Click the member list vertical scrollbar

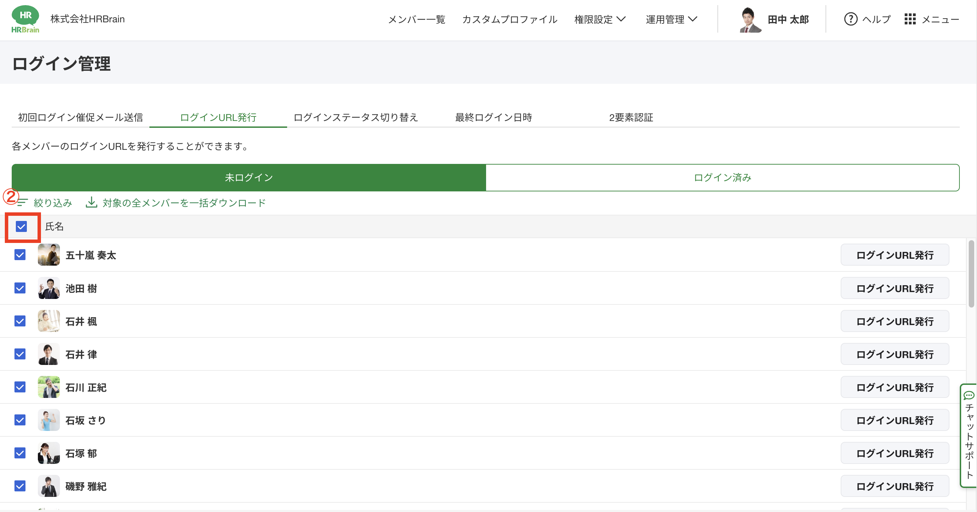click(x=971, y=274)
